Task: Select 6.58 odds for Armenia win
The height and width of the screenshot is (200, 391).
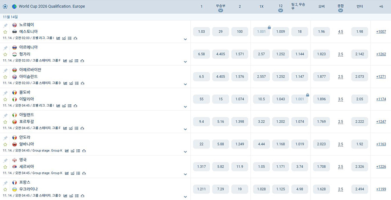Action: pos(201,54)
